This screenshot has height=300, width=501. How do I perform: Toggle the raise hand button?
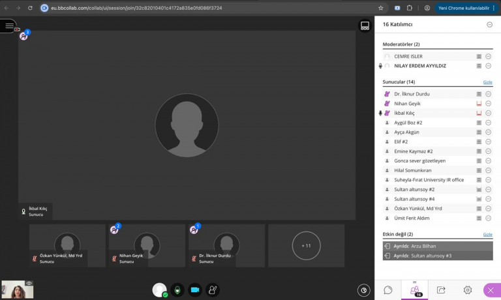click(212, 290)
